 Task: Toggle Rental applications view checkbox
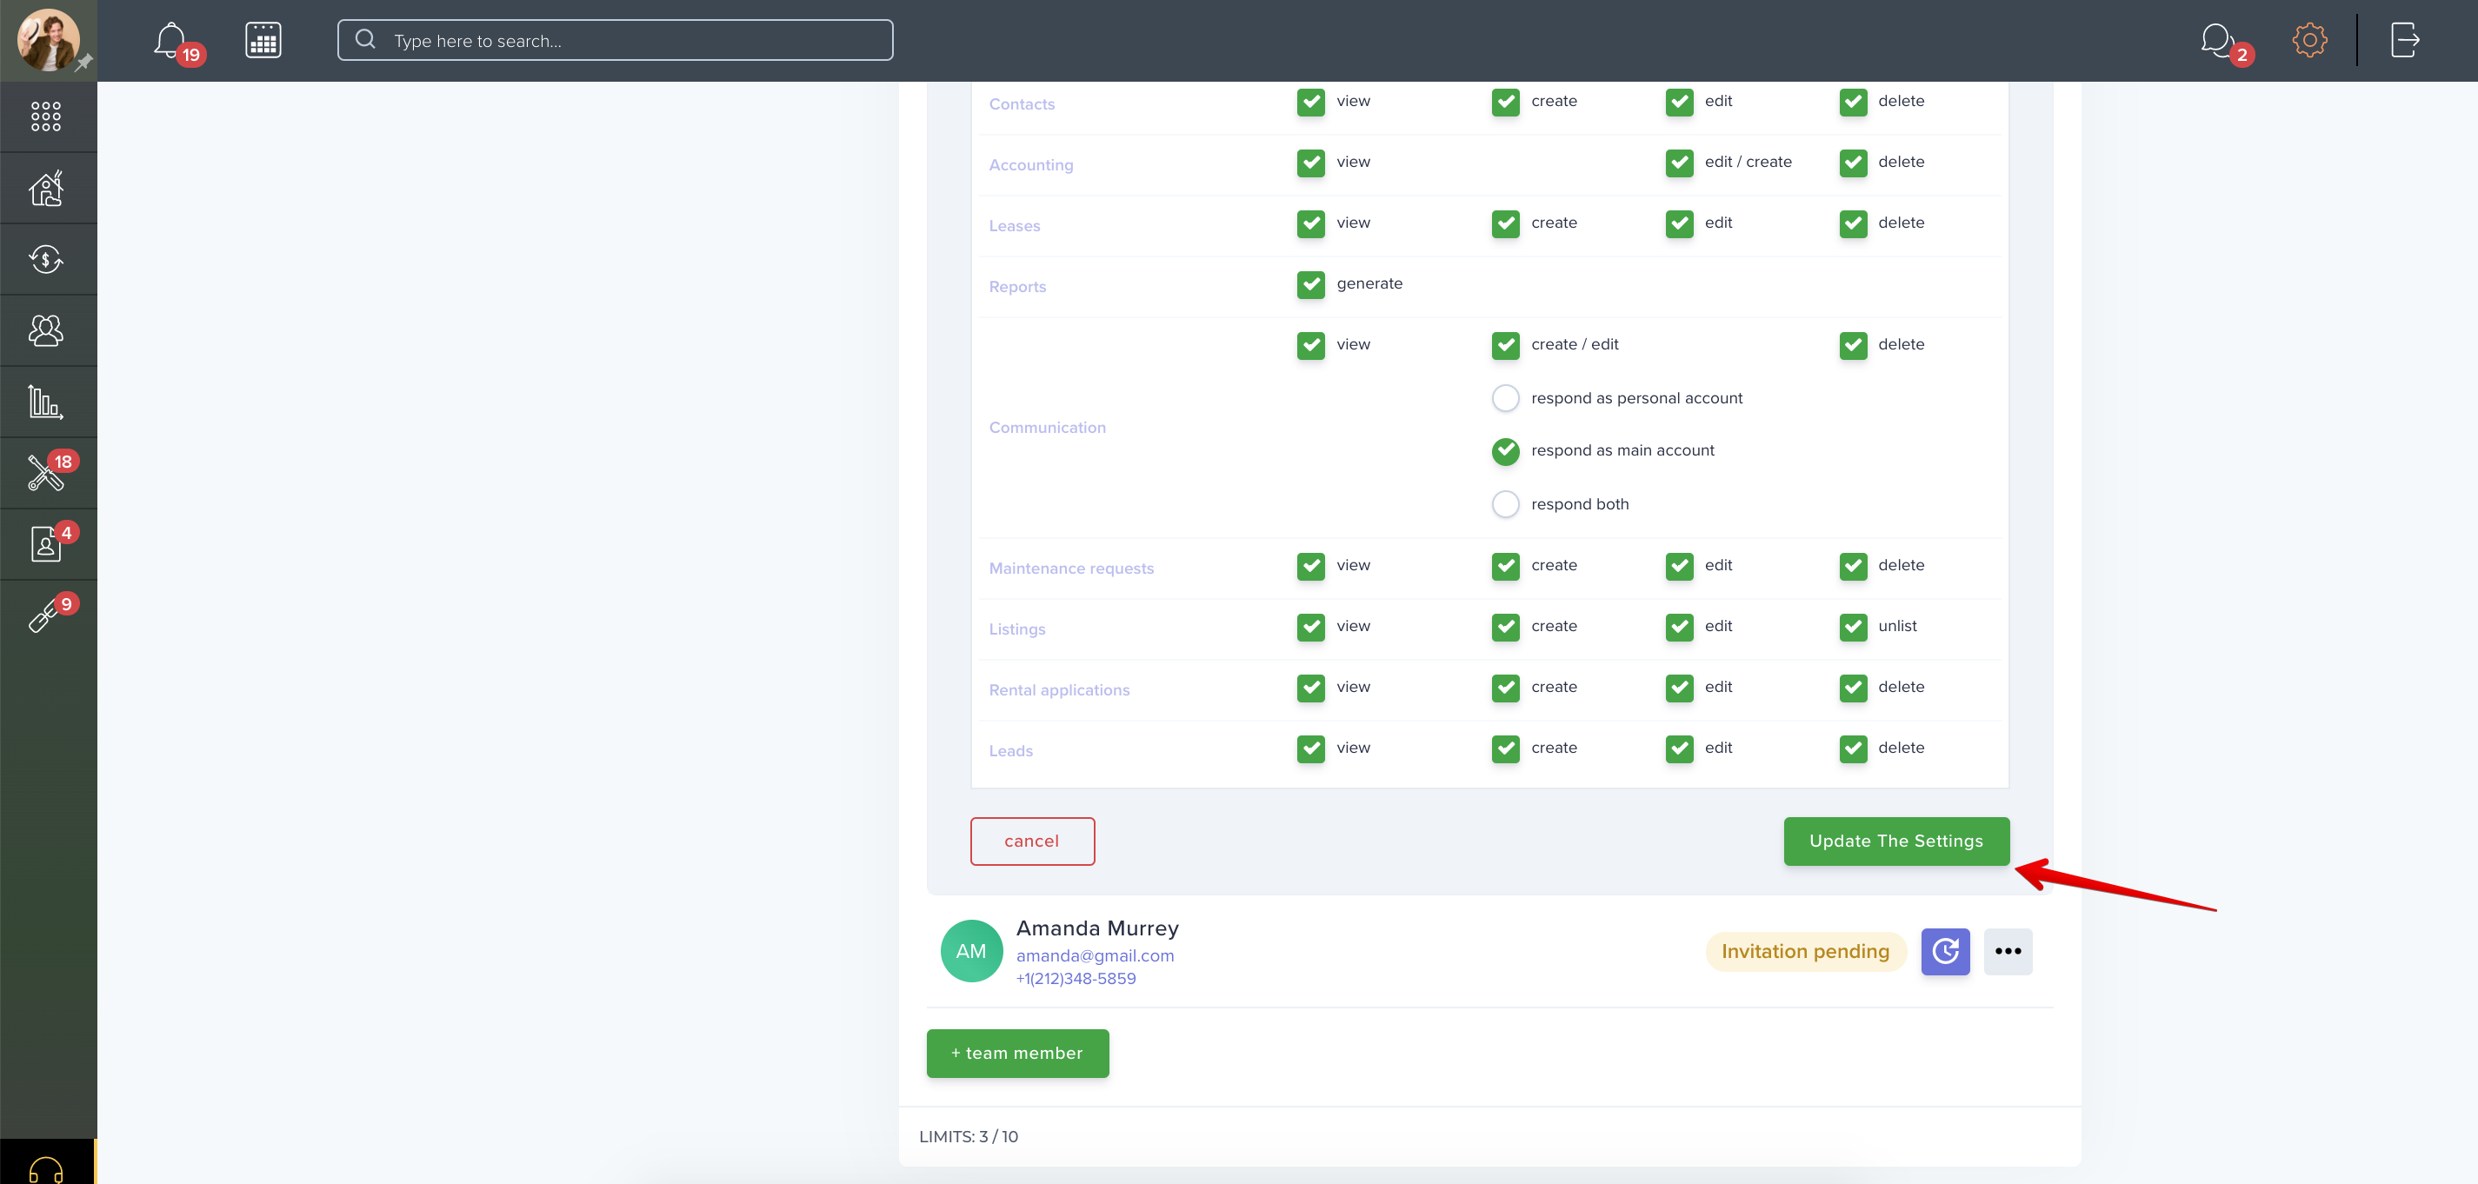1310,688
